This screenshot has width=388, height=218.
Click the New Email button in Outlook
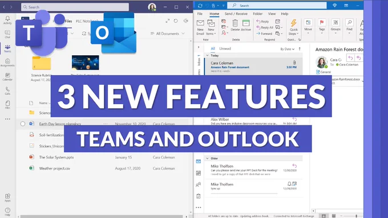200,27
